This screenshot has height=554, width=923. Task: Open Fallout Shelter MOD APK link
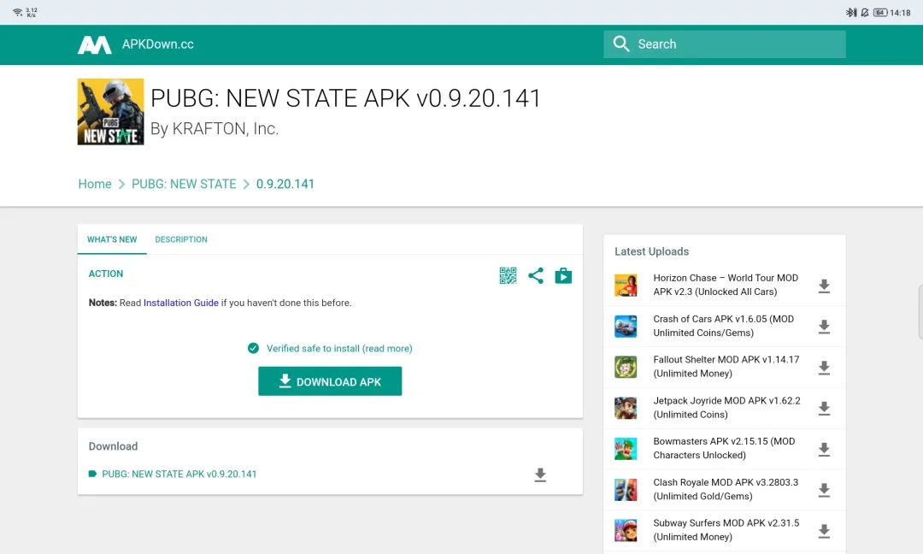tap(726, 366)
